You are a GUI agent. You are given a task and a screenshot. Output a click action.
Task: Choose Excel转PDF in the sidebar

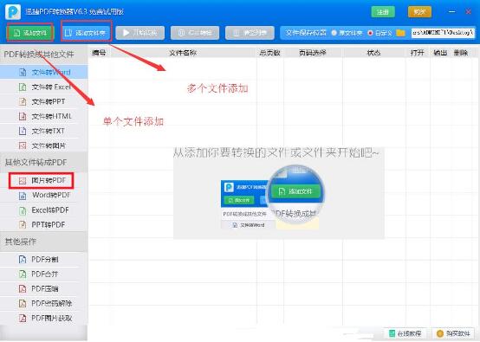(x=44, y=210)
